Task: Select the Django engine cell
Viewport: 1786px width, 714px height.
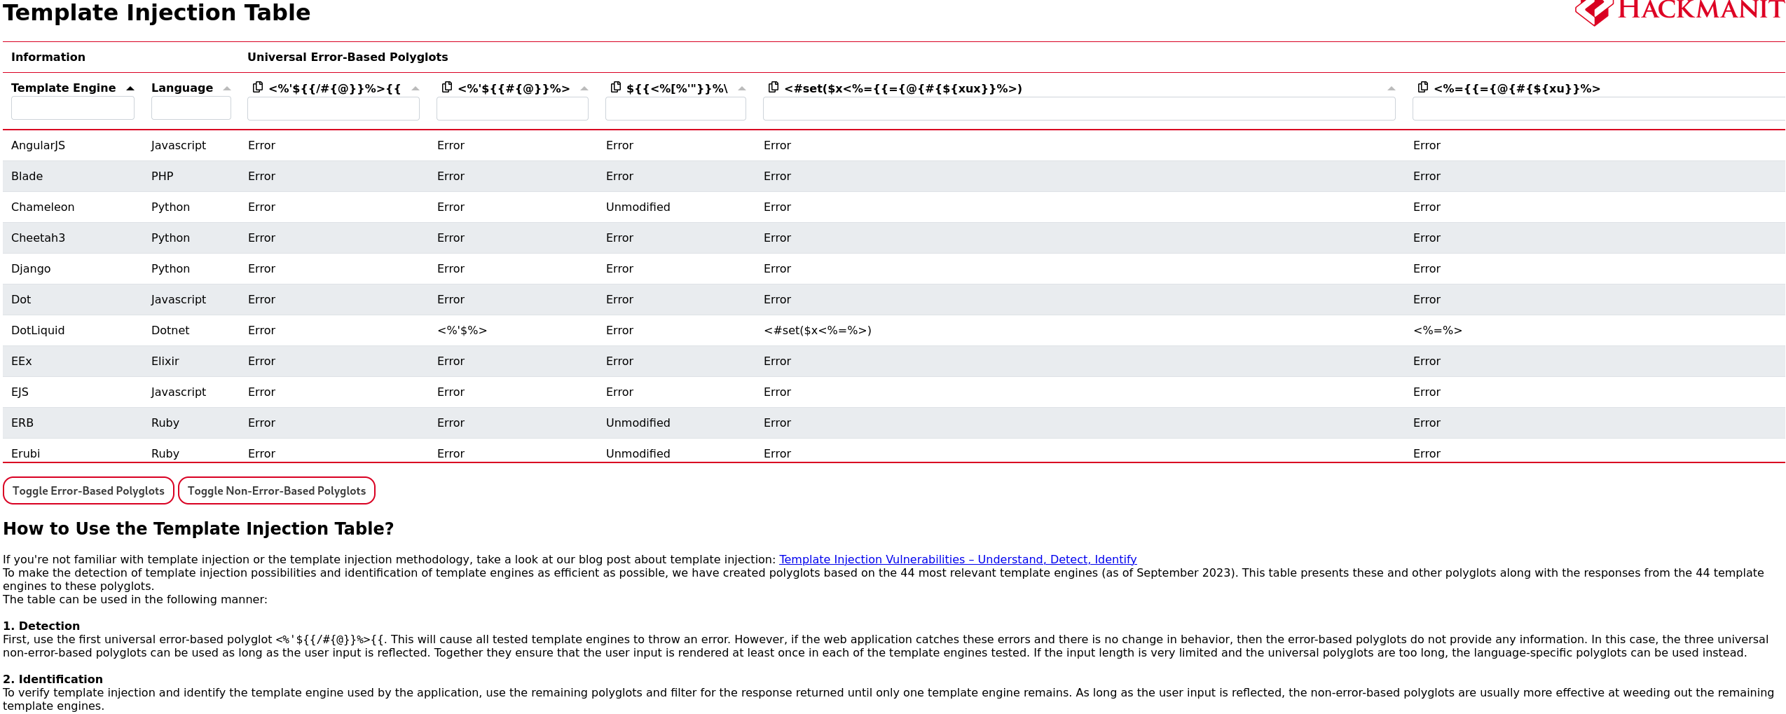Action: (31, 268)
